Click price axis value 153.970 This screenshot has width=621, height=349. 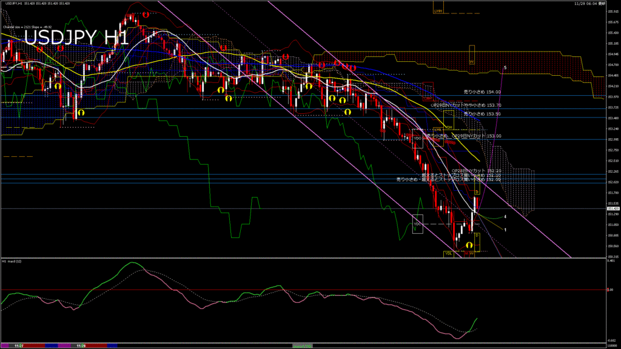(x=613, y=97)
